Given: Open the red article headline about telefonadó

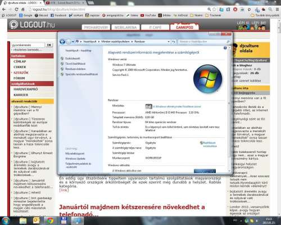Looking at the screenshot, I should 132,210.
